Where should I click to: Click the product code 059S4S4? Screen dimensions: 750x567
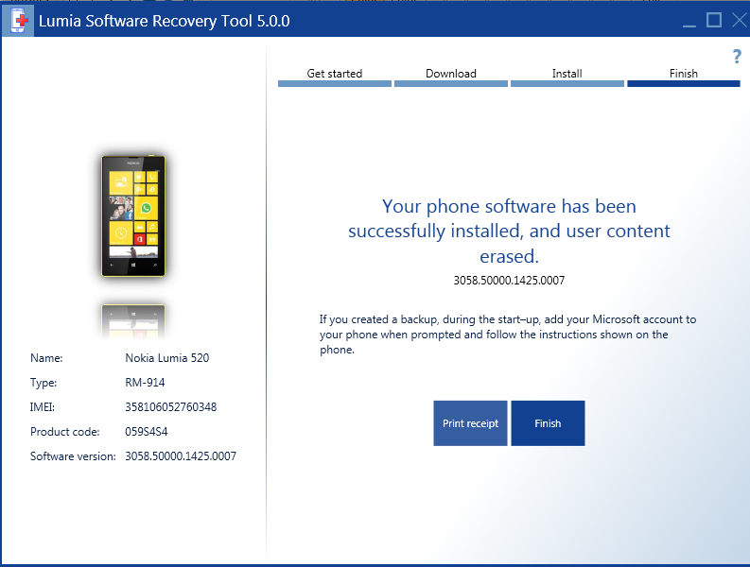pyautogui.click(x=148, y=432)
